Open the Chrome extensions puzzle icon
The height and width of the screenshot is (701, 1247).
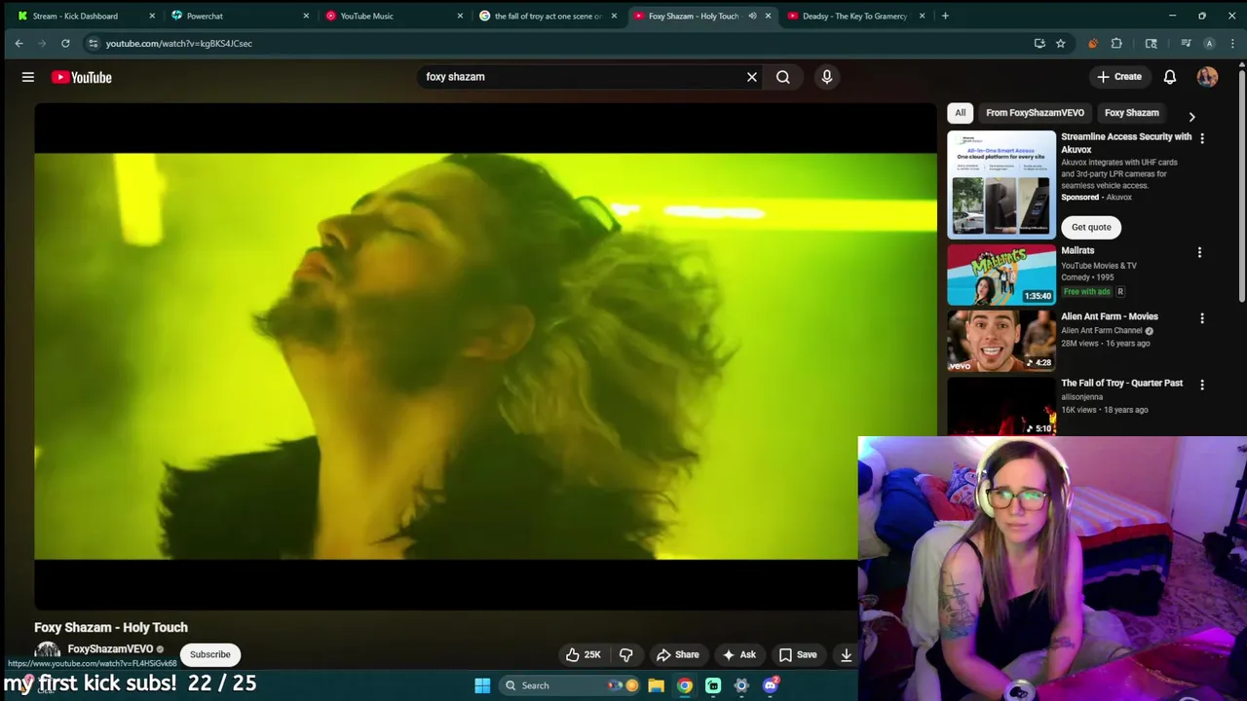[1116, 43]
